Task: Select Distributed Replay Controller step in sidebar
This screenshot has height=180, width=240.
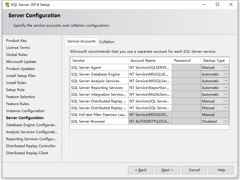Action: tap(31, 146)
